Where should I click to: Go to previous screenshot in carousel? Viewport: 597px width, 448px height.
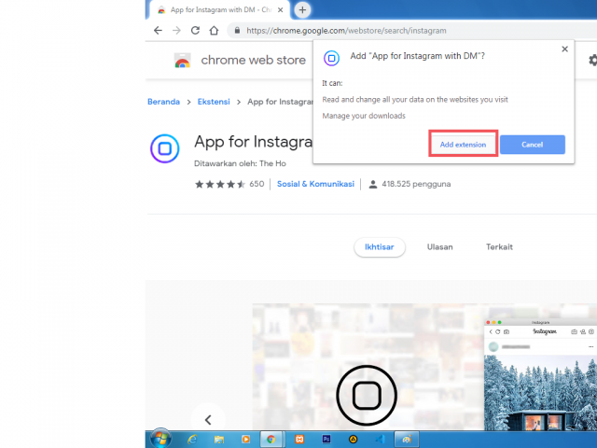coord(208,420)
